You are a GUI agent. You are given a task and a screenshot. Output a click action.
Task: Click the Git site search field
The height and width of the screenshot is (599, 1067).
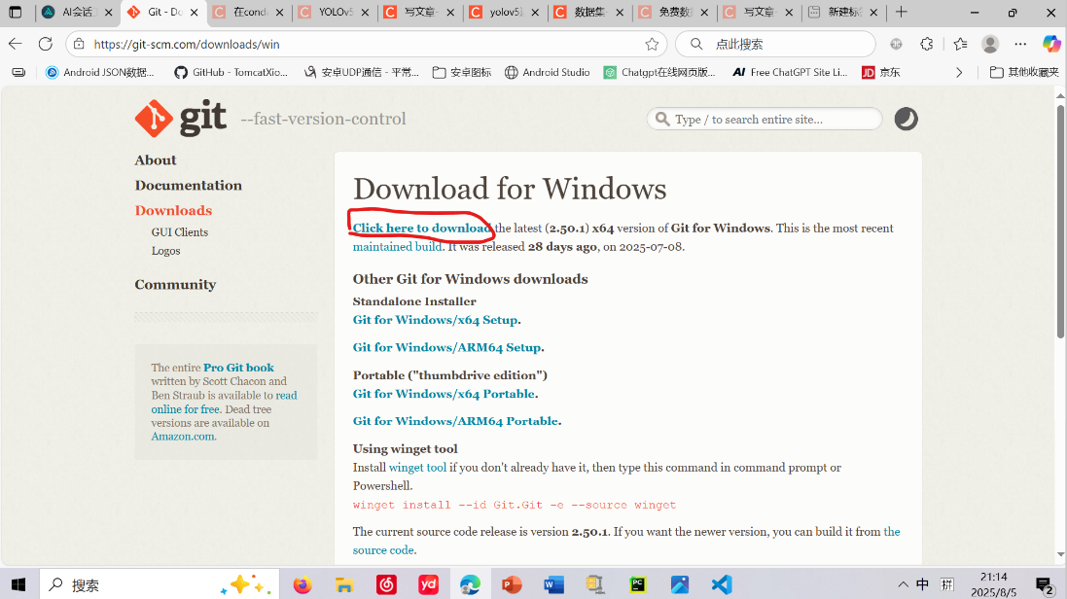(765, 119)
